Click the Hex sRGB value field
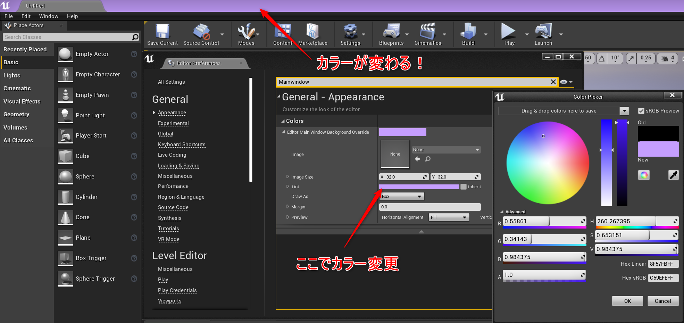The height and width of the screenshot is (323, 684). pyautogui.click(x=663, y=278)
